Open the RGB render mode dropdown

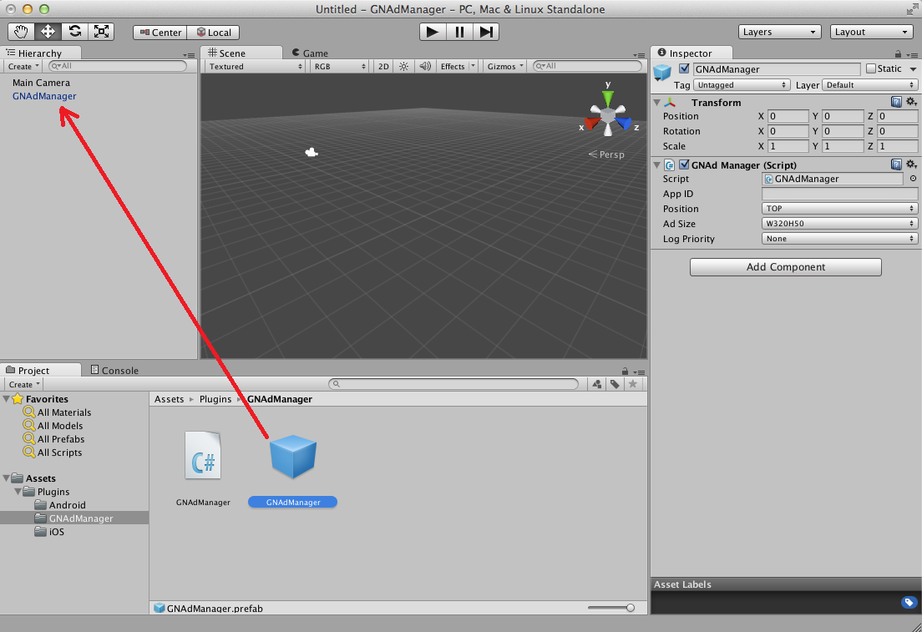tap(339, 67)
